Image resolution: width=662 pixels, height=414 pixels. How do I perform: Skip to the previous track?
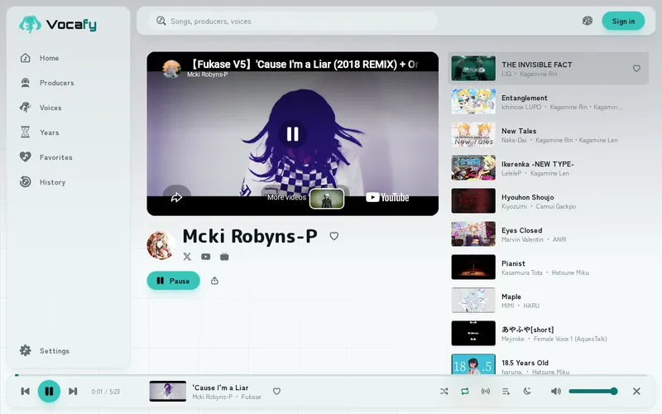[26, 391]
